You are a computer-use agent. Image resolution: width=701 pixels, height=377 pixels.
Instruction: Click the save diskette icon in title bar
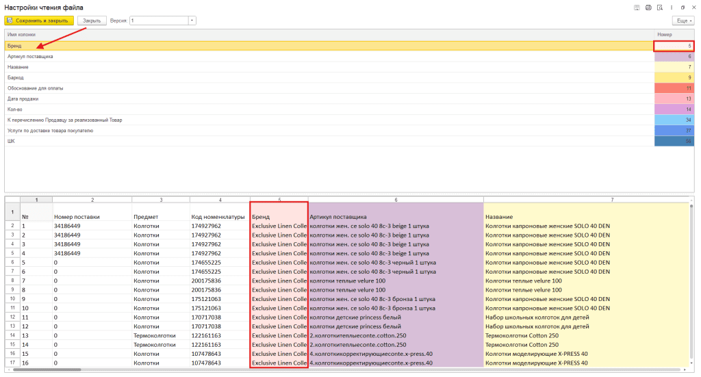pos(637,8)
